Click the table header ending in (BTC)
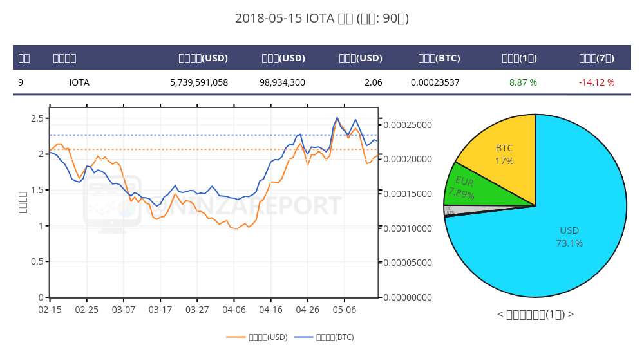This screenshot has width=644, height=354. click(x=439, y=58)
